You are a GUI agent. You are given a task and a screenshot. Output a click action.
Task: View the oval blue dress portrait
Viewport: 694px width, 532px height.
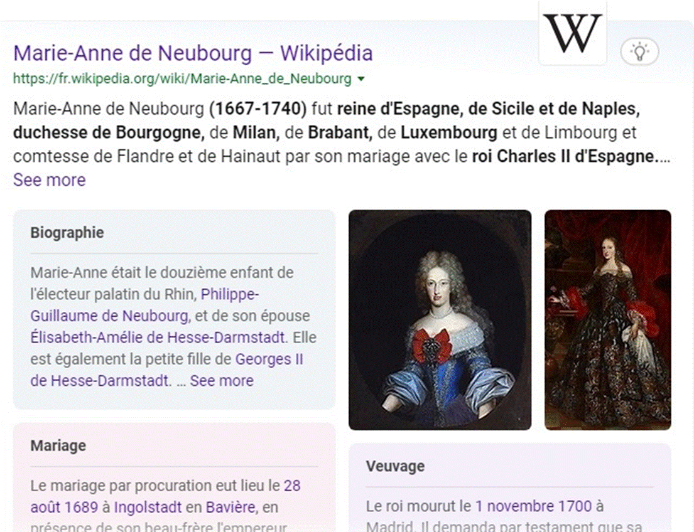click(x=440, y=320)
